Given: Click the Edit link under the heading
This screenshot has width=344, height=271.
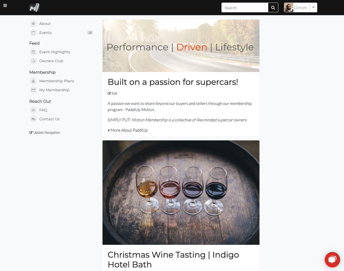Looking at the screenshot, I should pos(113,93).
